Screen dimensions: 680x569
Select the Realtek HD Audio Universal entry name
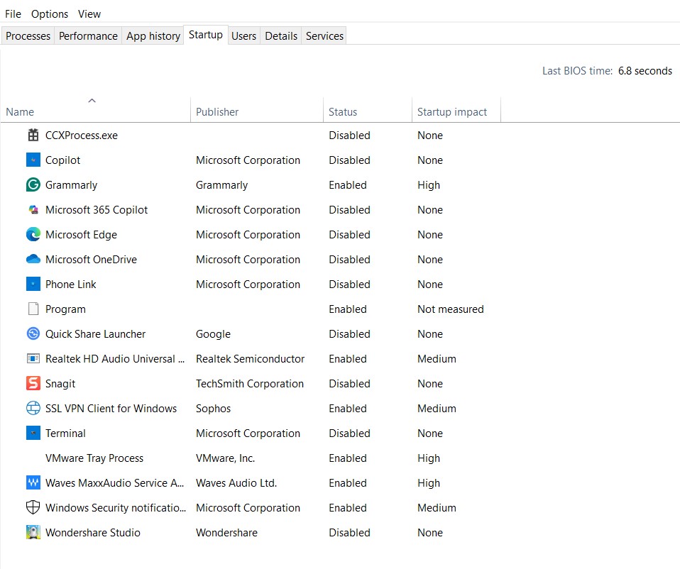(115, 359)
